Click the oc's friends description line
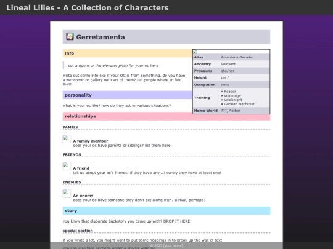333x249 pixels. point(147,173)
